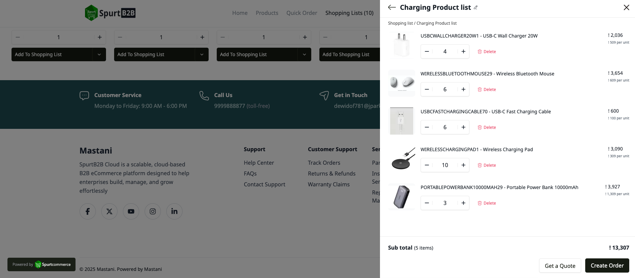Open the Home menu item

240,13
